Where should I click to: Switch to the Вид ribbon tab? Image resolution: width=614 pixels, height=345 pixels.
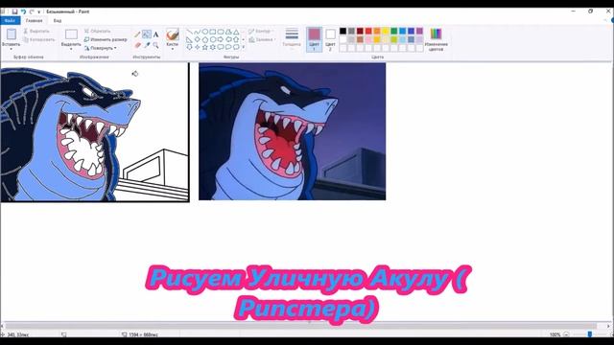58,21
